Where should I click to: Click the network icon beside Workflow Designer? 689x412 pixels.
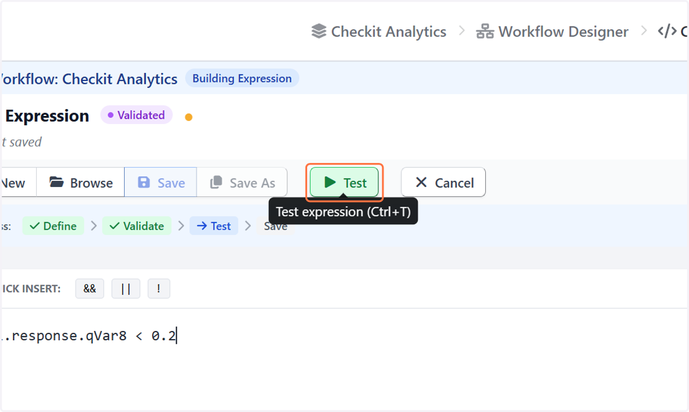(x=485, y=32)
